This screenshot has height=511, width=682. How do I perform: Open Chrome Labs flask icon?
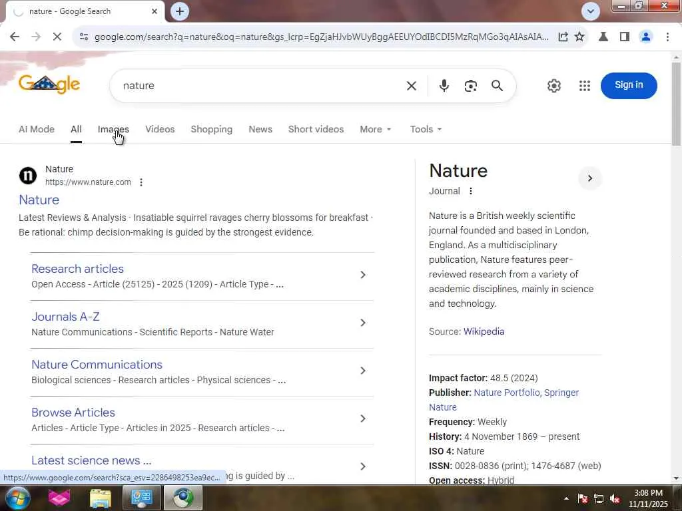(x=603, y=37)
